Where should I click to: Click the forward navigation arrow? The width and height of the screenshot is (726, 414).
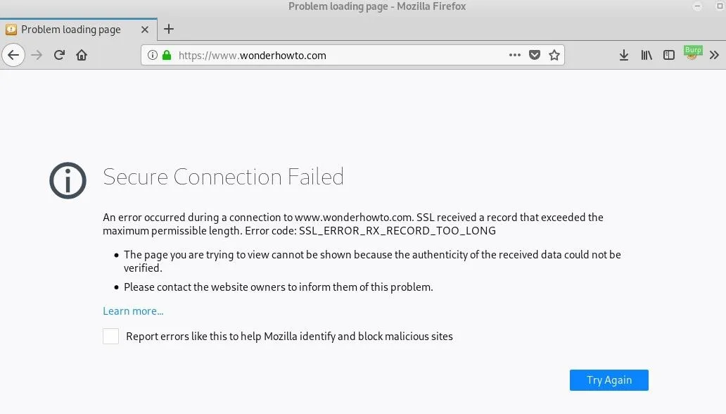click(37, 55)
